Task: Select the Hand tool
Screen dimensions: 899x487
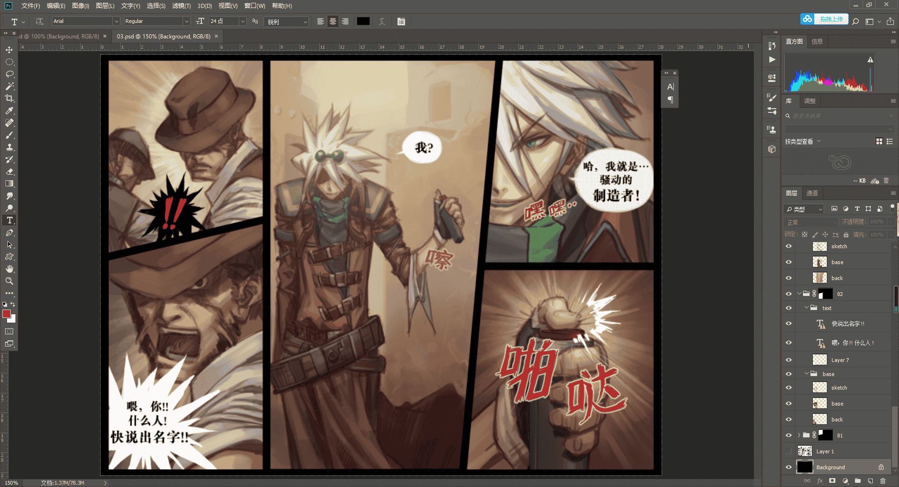Action: click(x=9, y=269)
